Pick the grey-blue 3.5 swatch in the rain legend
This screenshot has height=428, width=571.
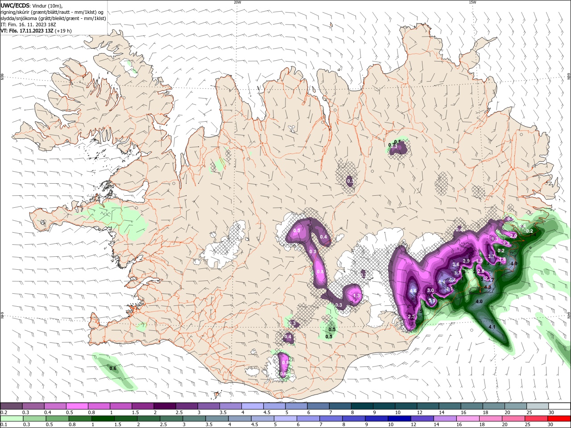[x=217, y=418]
